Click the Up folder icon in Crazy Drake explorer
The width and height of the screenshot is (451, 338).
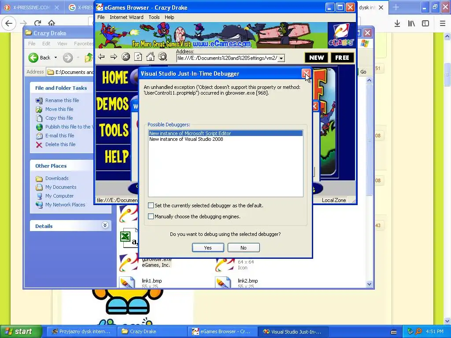point(89,58)
